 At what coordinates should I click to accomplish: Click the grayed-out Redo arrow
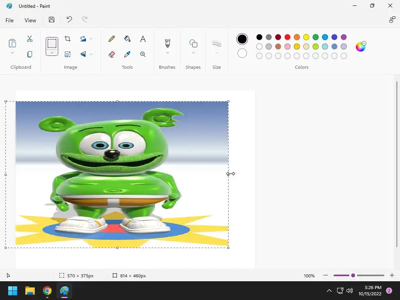click(x=84, y=20)
